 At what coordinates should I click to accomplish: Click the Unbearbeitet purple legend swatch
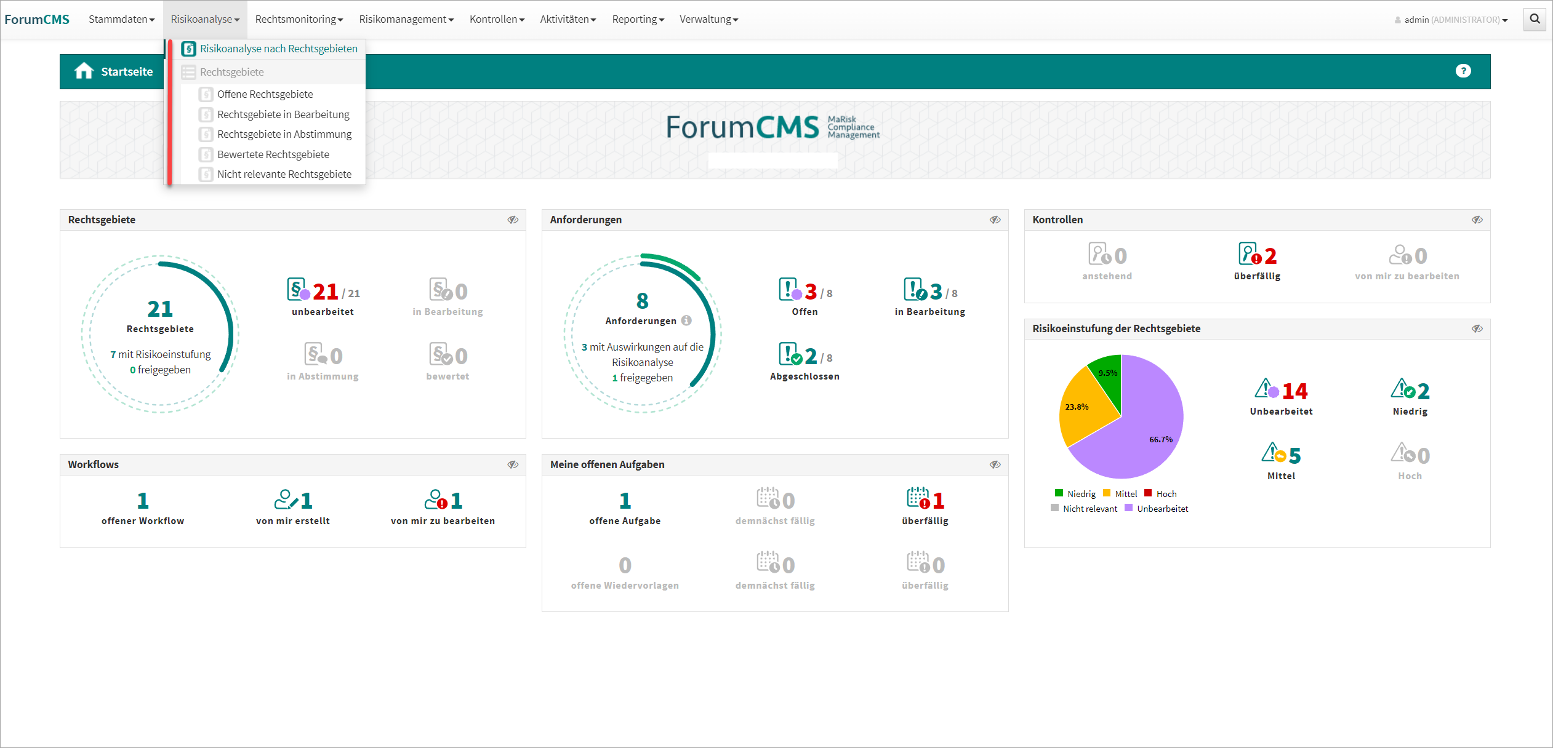click(x=1128, y=508)
